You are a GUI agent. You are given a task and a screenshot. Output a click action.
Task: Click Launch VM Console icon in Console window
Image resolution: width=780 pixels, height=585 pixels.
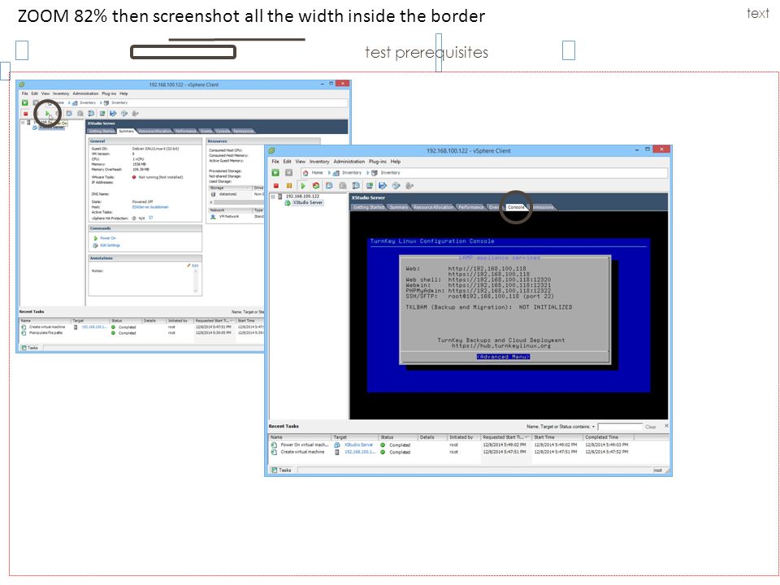coord(370,186)
